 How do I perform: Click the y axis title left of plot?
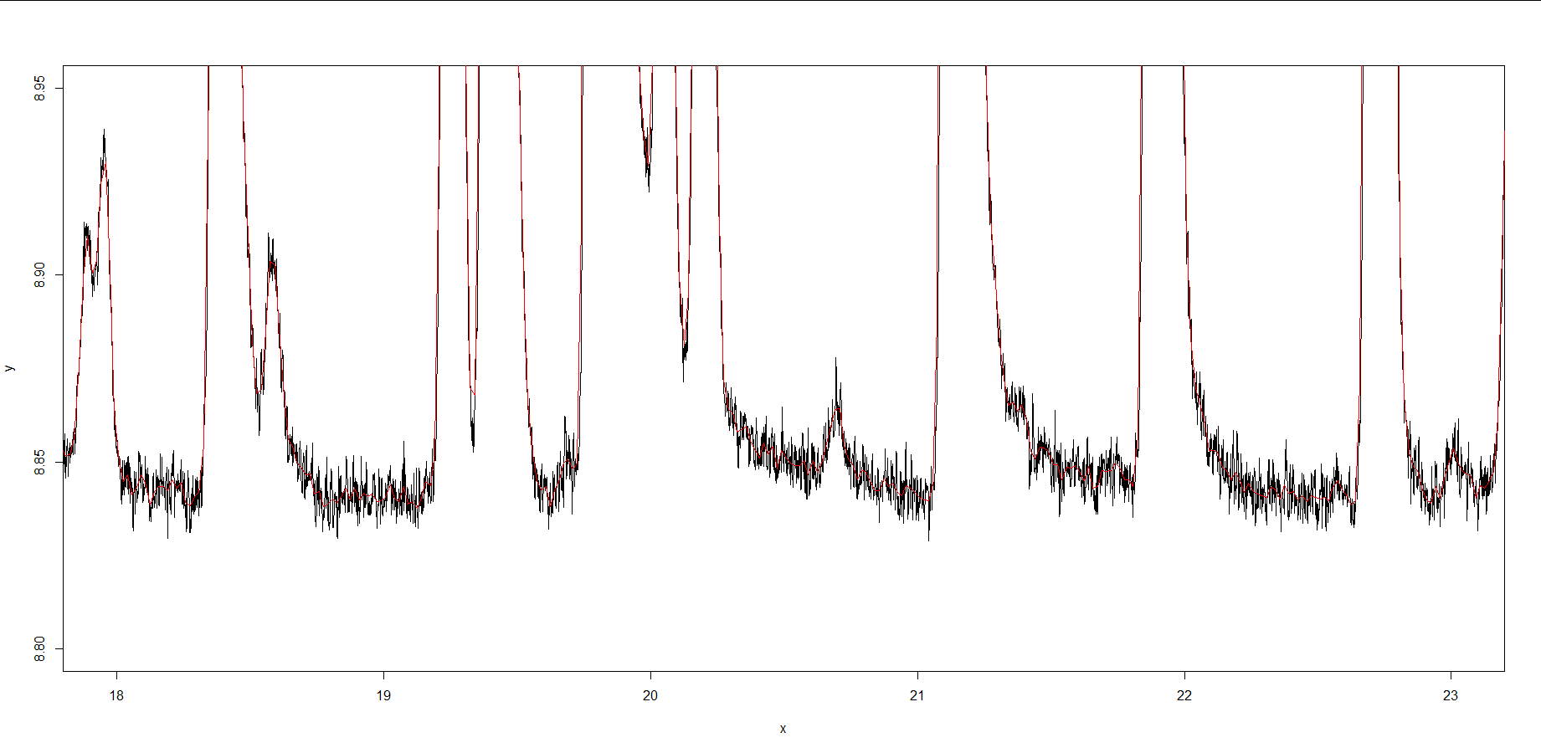9,368
